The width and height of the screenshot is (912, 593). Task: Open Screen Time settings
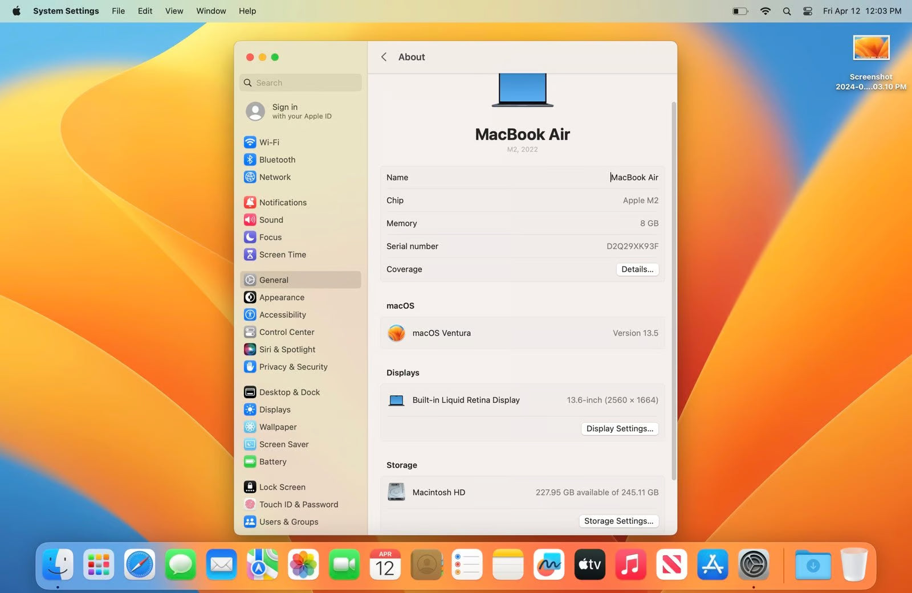click(283, 255)
